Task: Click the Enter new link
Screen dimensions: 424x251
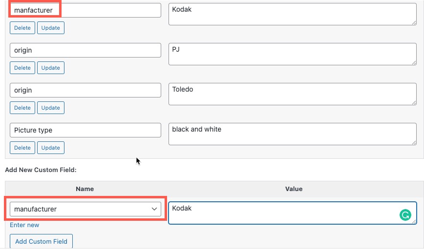Action: 24,225
